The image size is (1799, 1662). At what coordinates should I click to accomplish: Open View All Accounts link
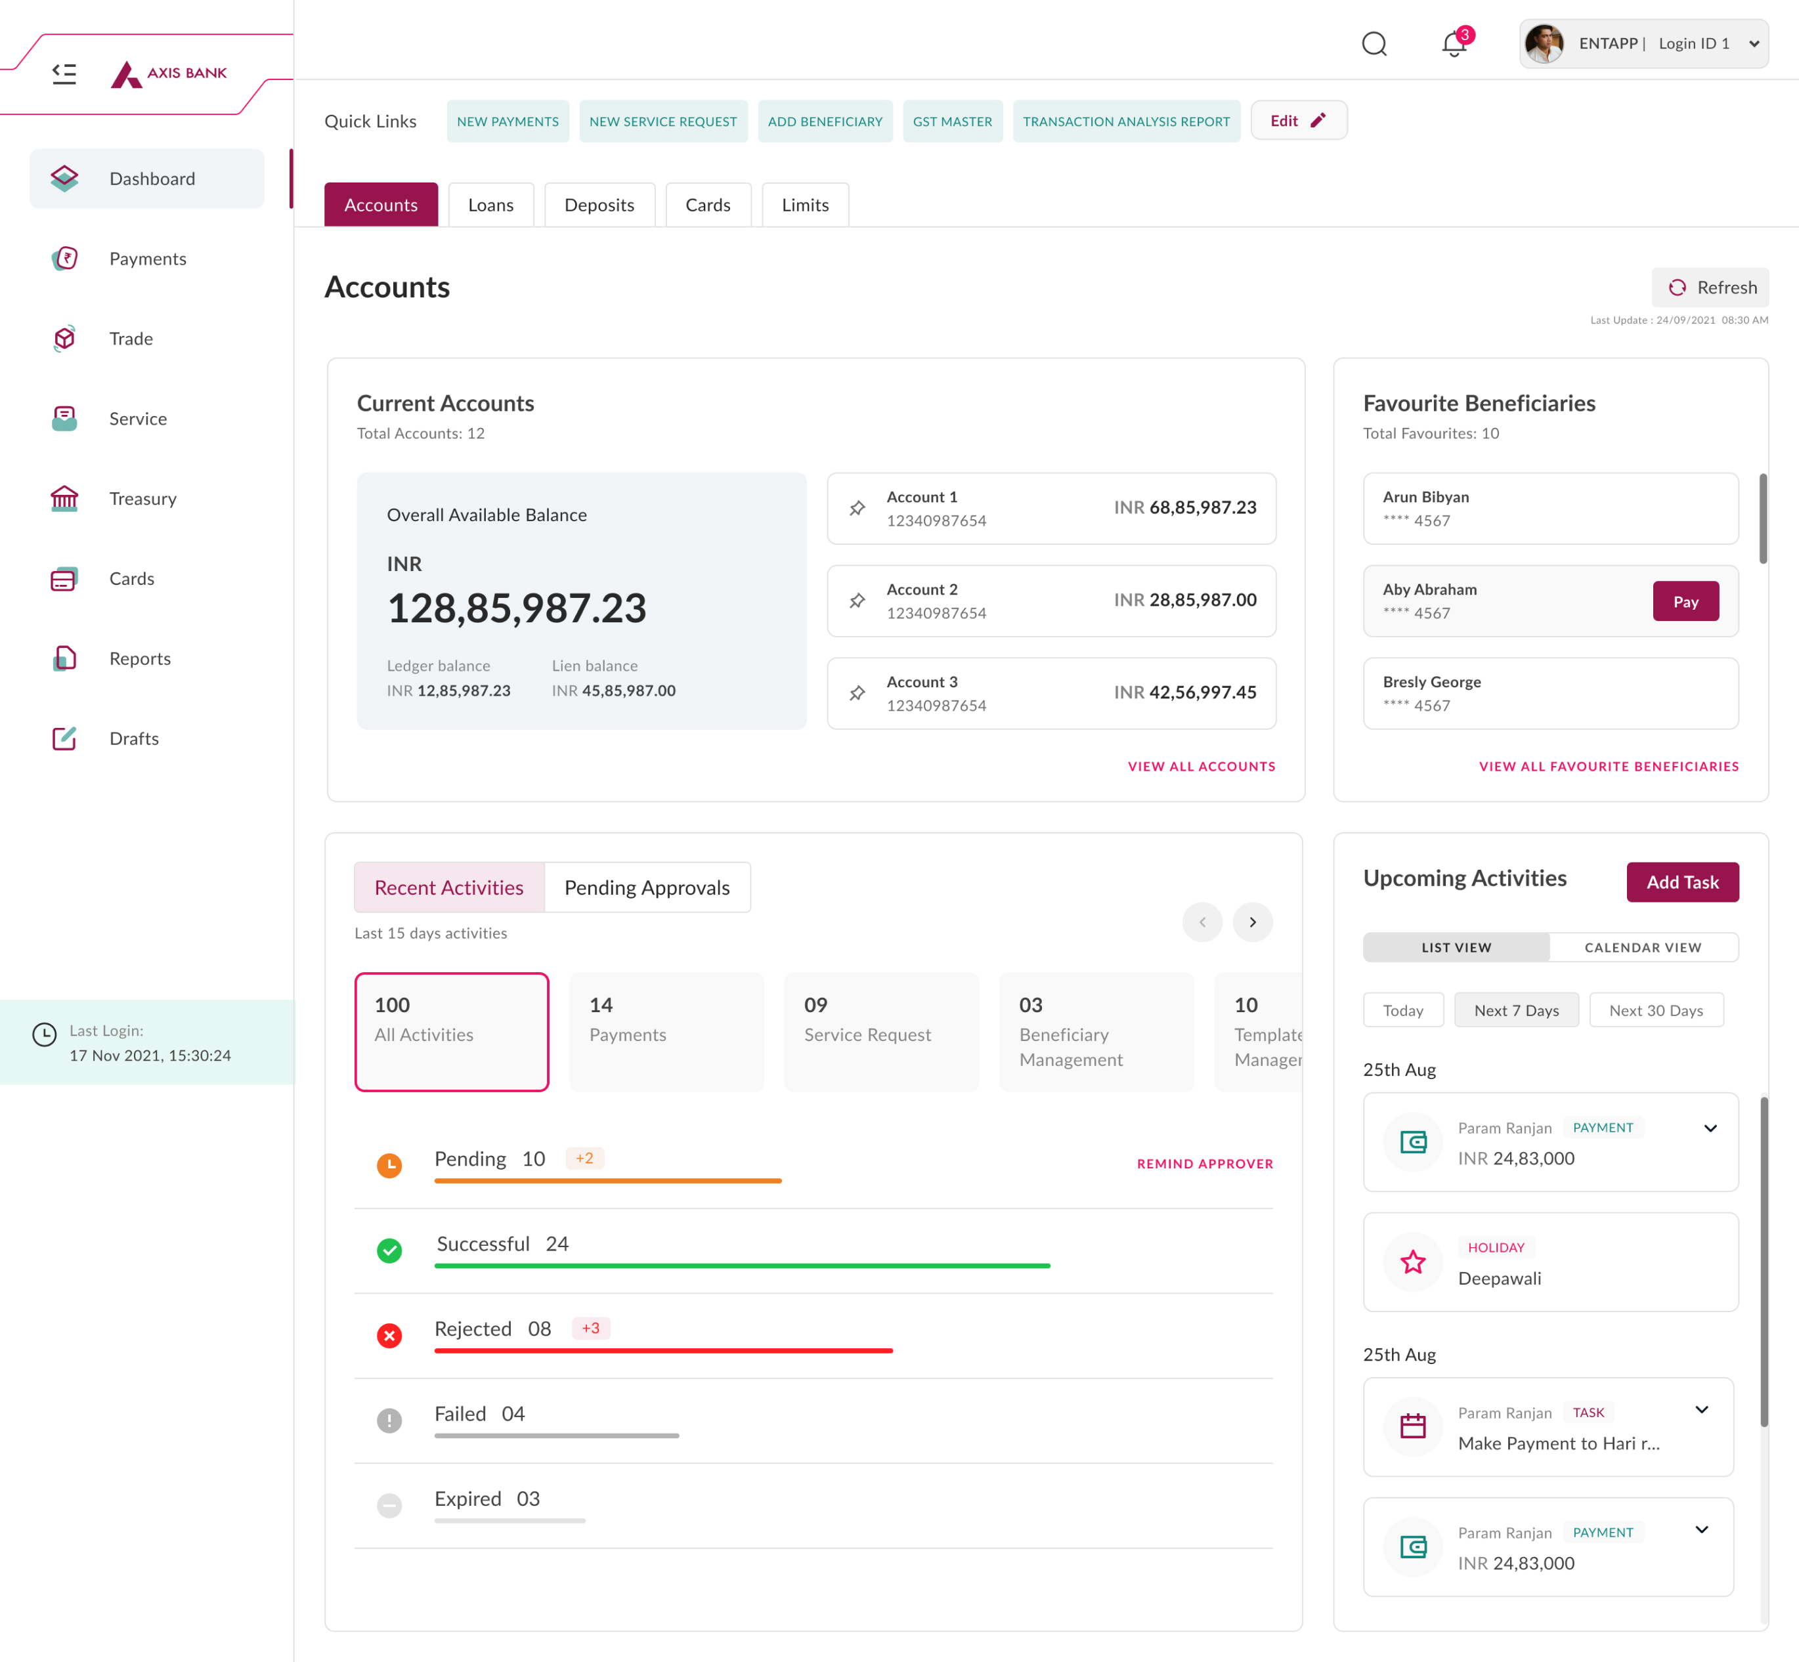tap(1201, 766)
